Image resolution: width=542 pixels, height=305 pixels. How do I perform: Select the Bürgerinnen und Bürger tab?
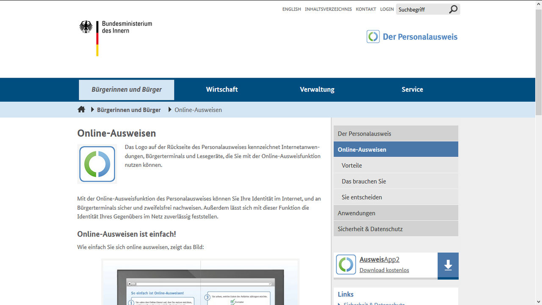127,90
